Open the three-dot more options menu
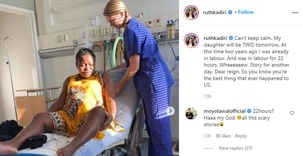The image size is (303, 156). (x=295, y=13)
